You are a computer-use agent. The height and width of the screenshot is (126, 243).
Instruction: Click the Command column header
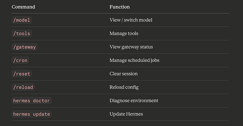pyautogui.click(x=23, y=7)
